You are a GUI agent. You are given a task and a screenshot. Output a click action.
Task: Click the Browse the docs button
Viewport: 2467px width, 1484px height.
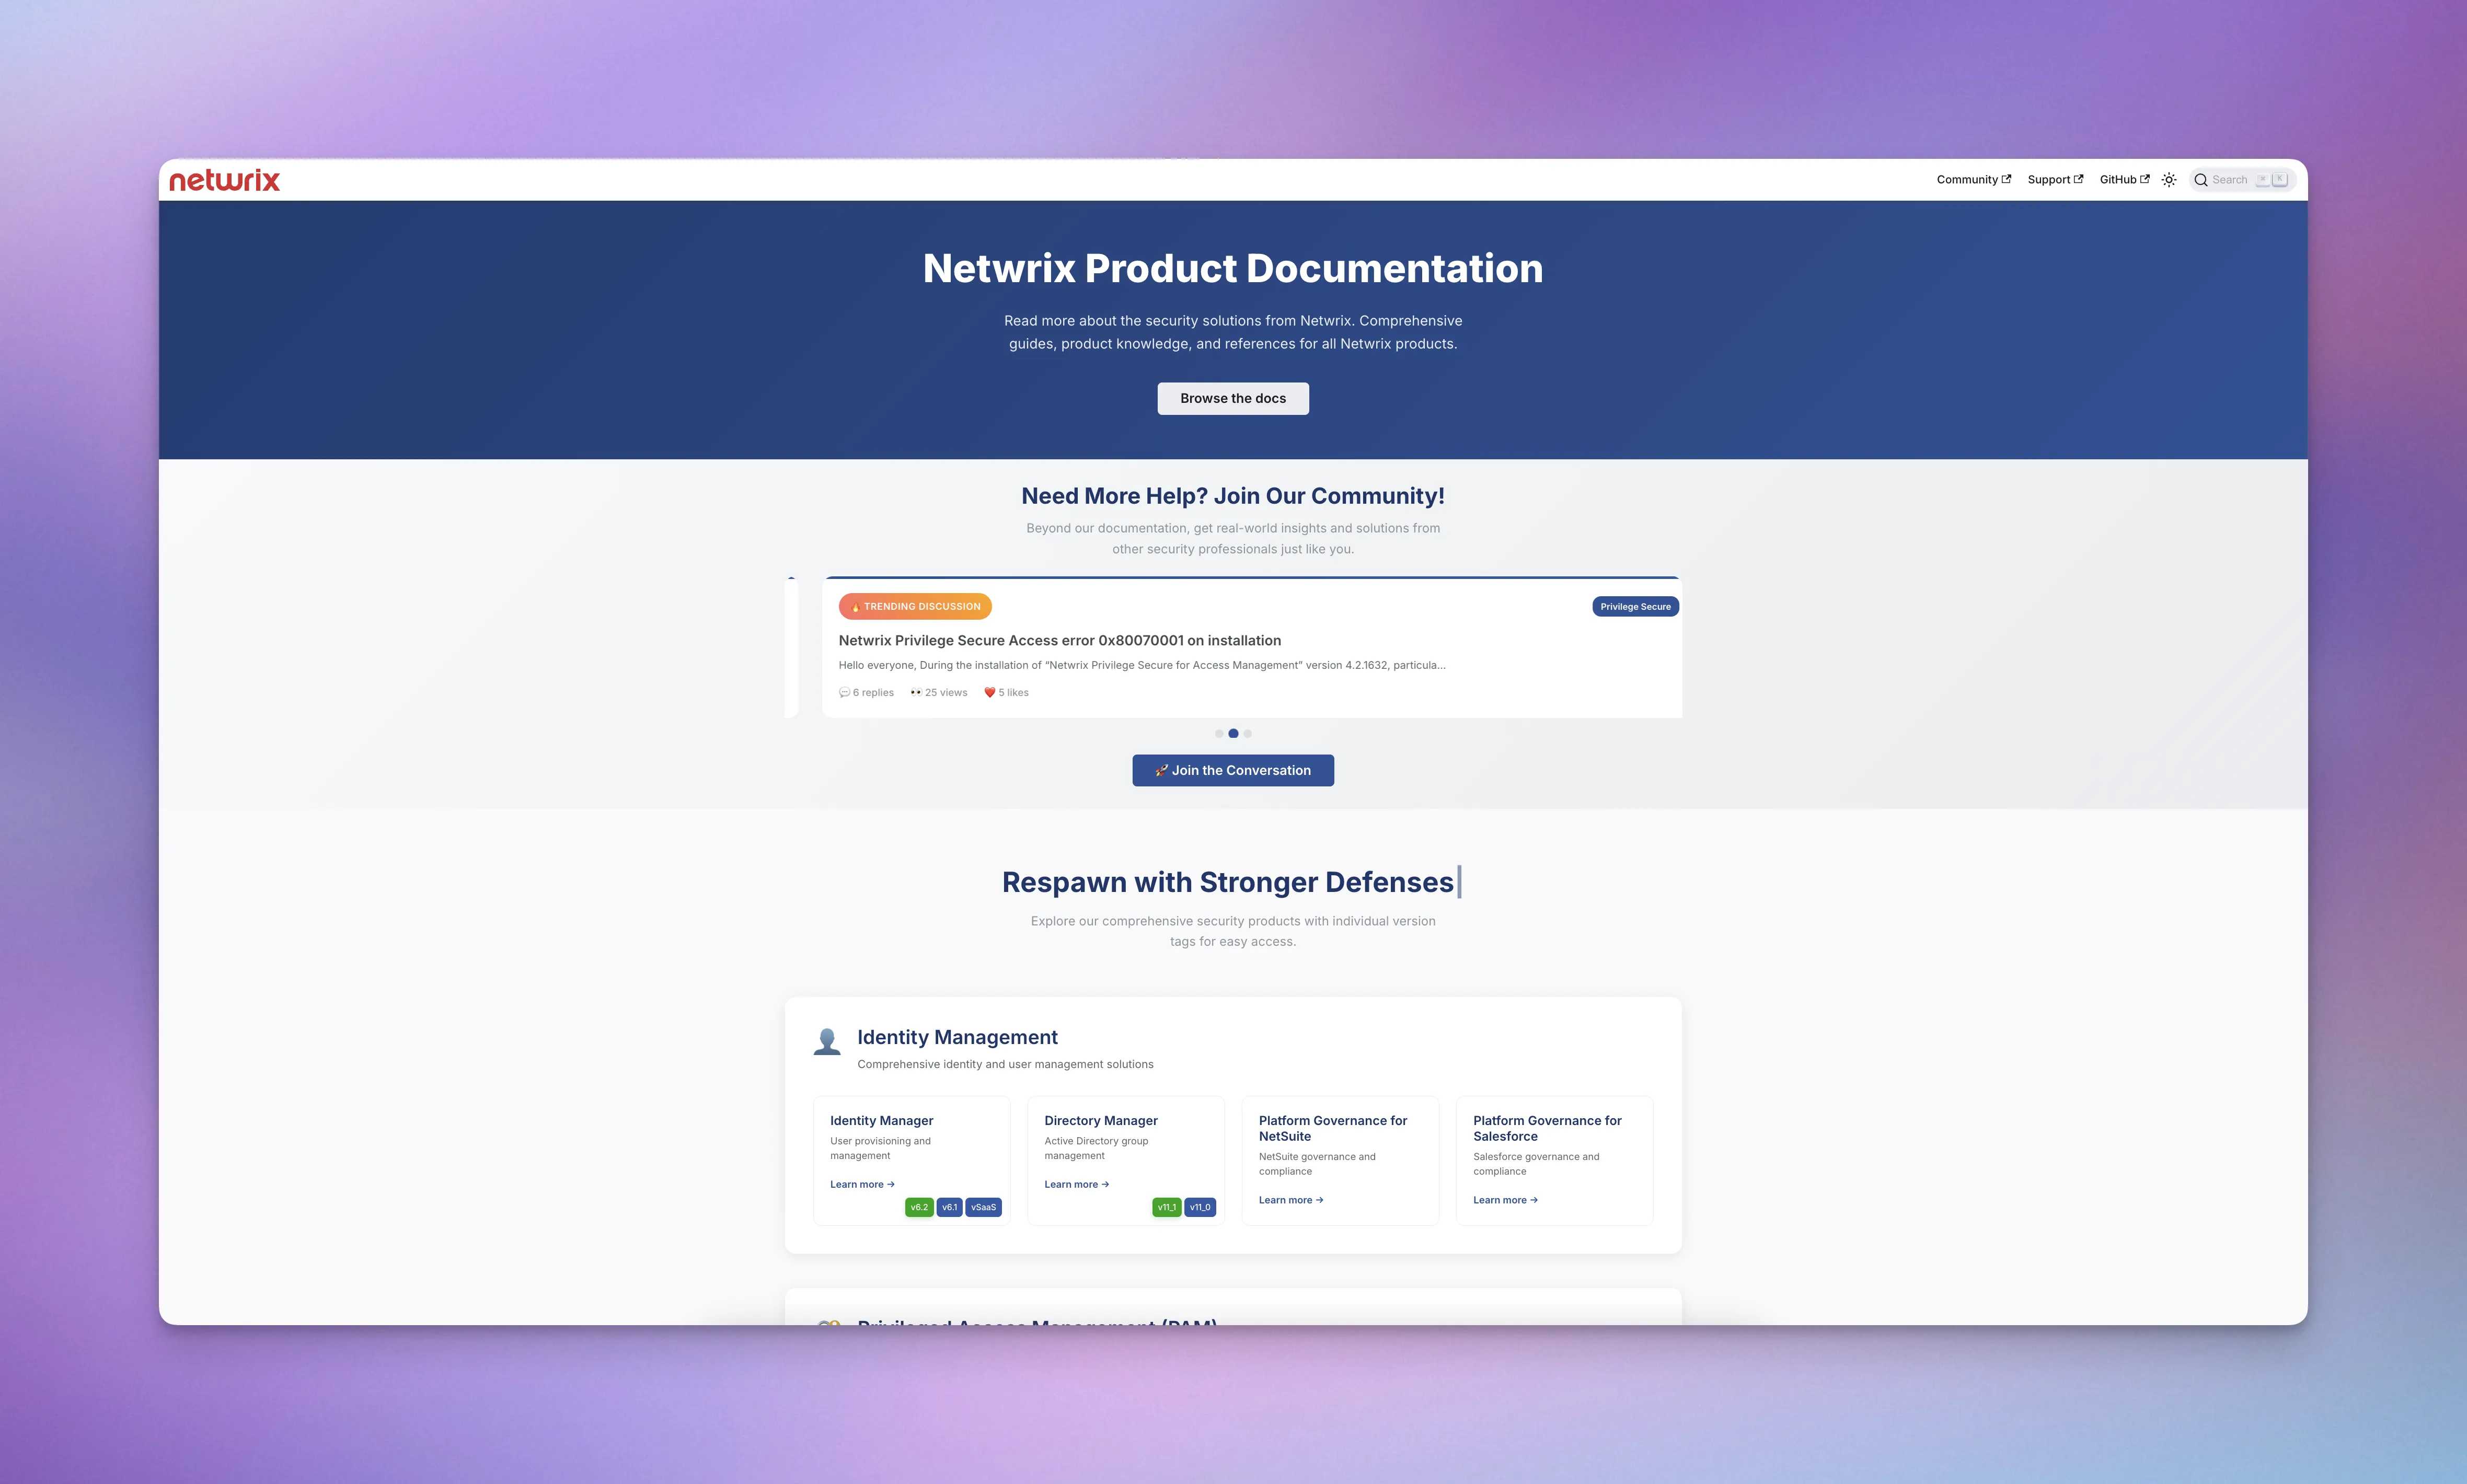point(1232,398)
